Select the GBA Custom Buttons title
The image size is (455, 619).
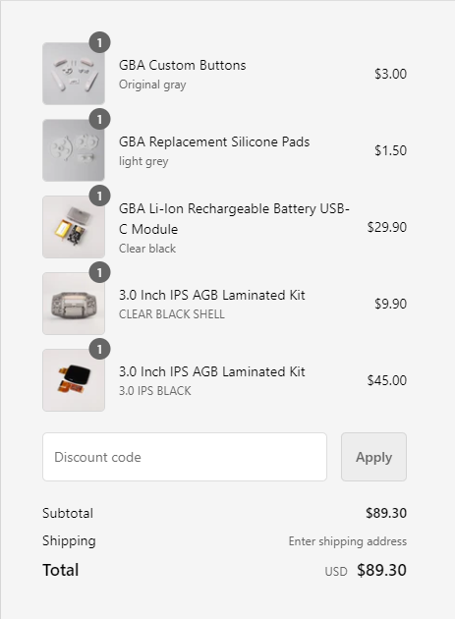click(x=183, y=65)
